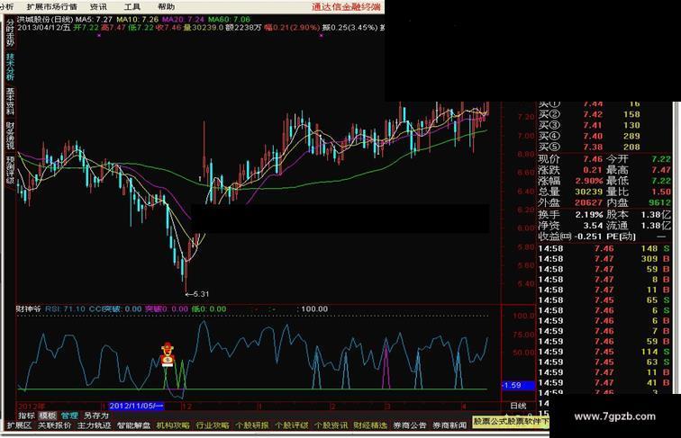
Task: Open the 扩展市场行情 menu
Action: pyautogui.click(x=52, y=6)
